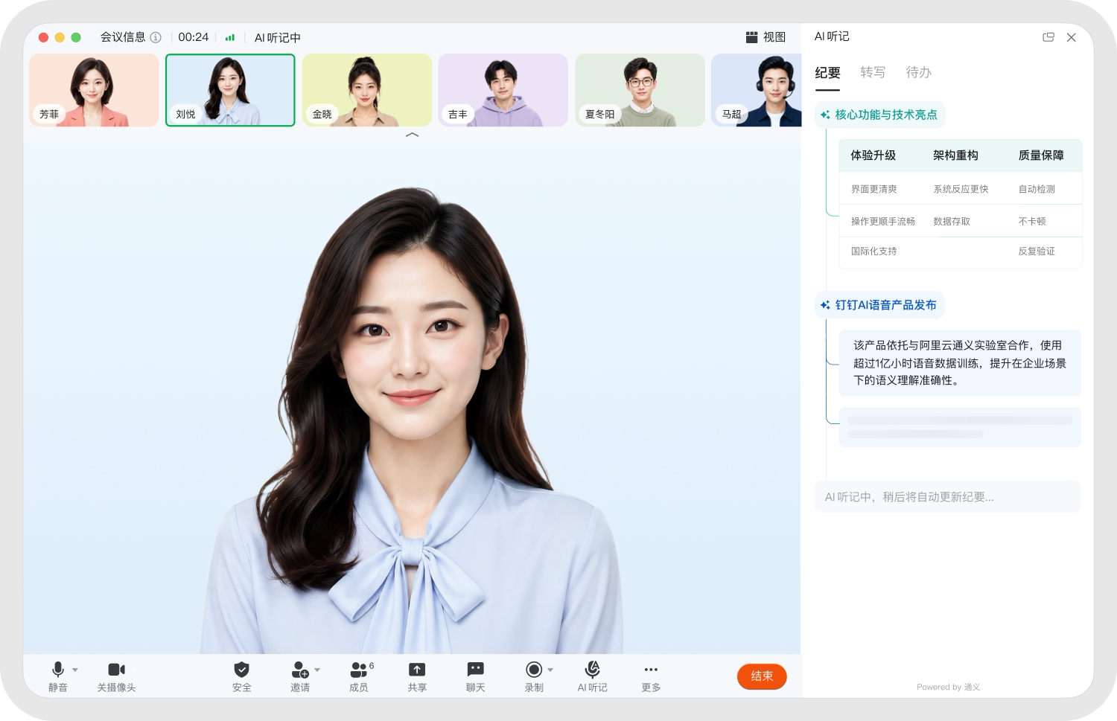Screen dimensions: 1117x721
Task: Open the Chat panel
Action: (475, 676)
